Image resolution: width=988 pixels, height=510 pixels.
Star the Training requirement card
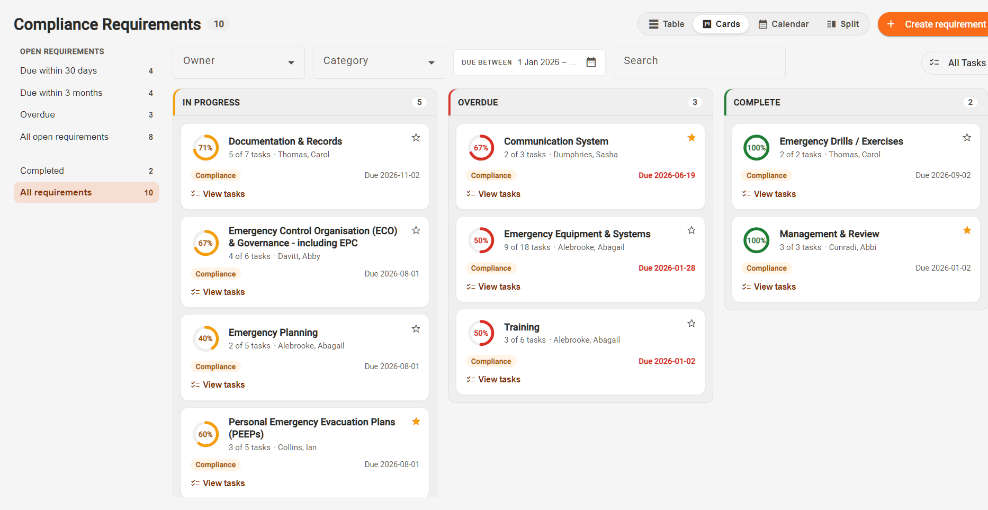coord(691,324)
